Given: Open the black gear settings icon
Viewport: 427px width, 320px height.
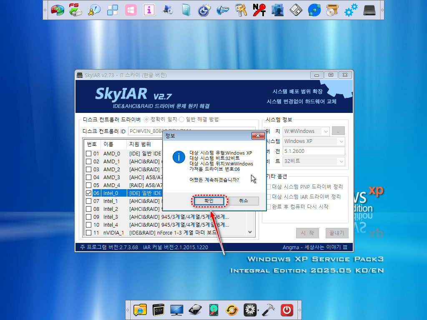Looking at the screenshot, I should click(x=250, y=310).
